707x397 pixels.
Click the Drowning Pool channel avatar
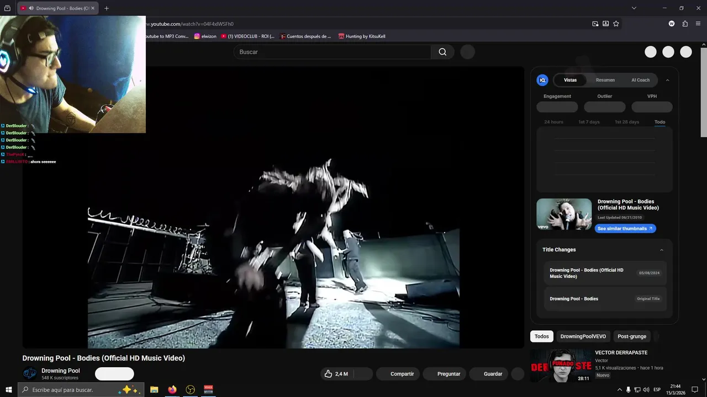point(30,373)
